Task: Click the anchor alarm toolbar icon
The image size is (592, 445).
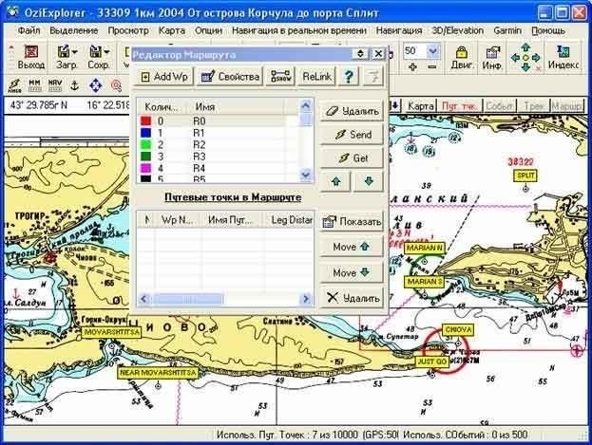Action: (x=75, y=85)
